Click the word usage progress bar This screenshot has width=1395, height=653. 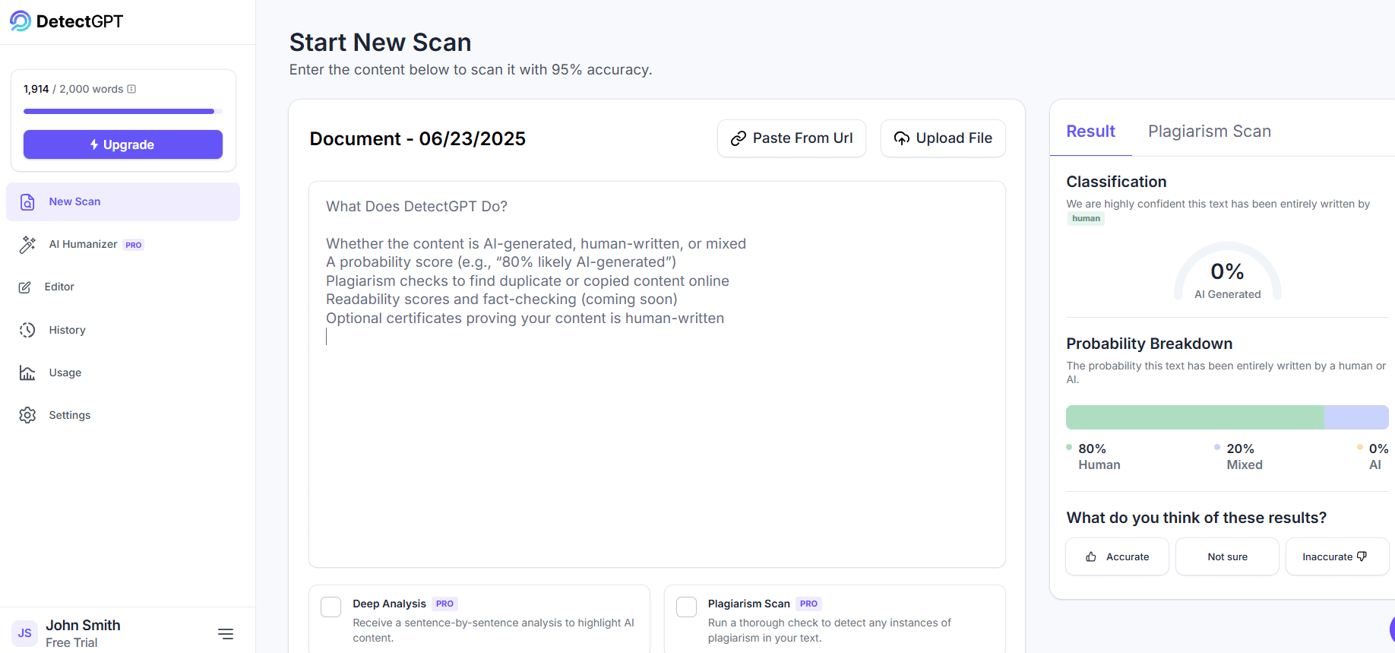click(123, 112)
